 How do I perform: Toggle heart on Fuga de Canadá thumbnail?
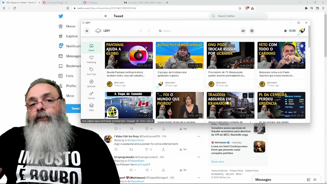tap(149, 116)
